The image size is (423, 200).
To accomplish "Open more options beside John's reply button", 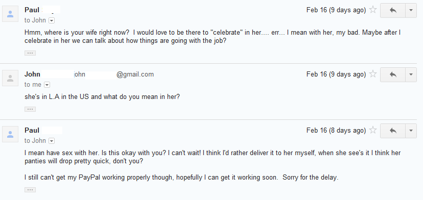I will pos(411,74).
